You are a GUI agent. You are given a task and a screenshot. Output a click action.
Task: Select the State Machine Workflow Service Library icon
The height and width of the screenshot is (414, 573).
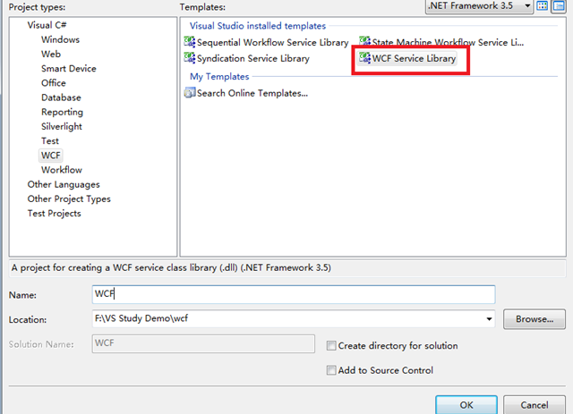tap(364, 42)
